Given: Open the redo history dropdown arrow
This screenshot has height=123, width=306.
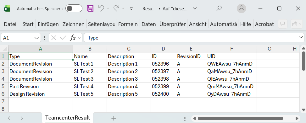Looking at the screenshot, I should click(x=123, y=8).
